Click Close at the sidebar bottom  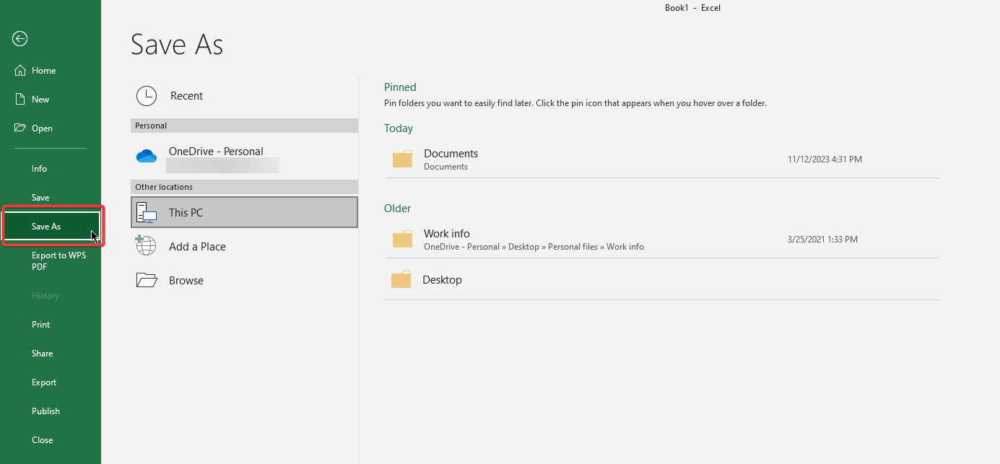click(x=42, y=439)
